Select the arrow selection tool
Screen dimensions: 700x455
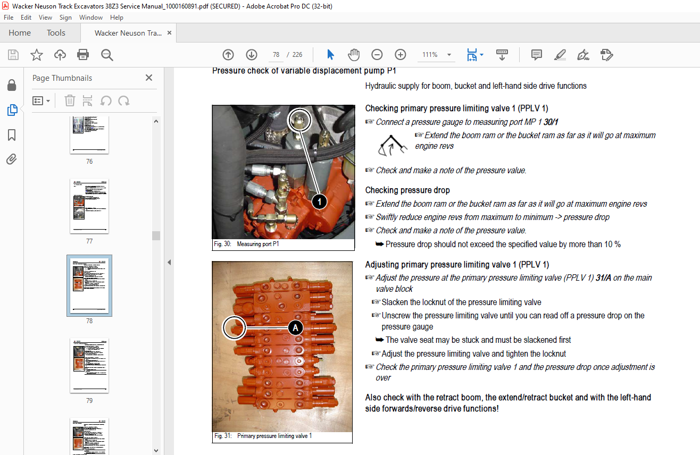point(330,55)
